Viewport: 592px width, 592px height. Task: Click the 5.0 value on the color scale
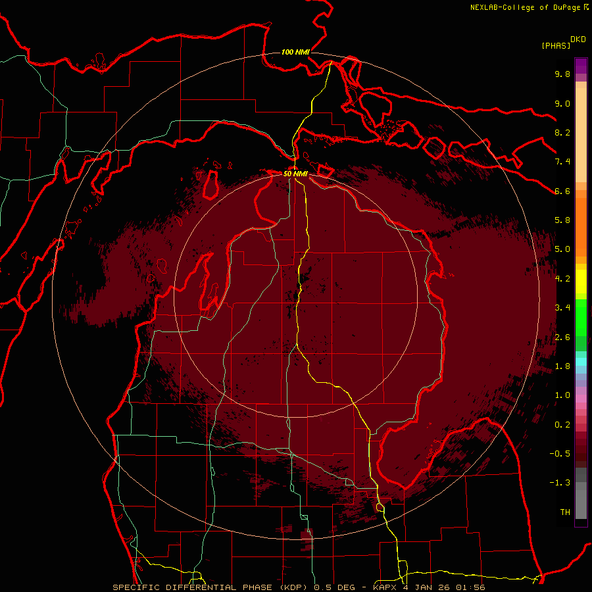coord(562,249)
